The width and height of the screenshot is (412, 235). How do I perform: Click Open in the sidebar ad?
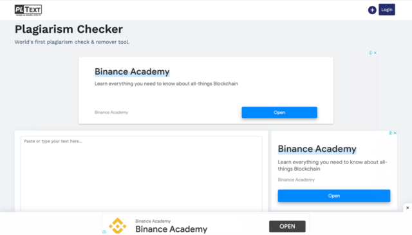[x=334, y=196]
